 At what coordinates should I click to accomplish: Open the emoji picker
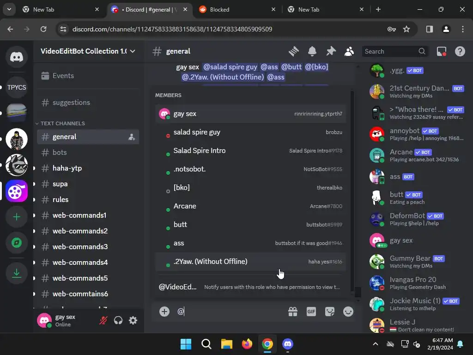click(348, 312)
